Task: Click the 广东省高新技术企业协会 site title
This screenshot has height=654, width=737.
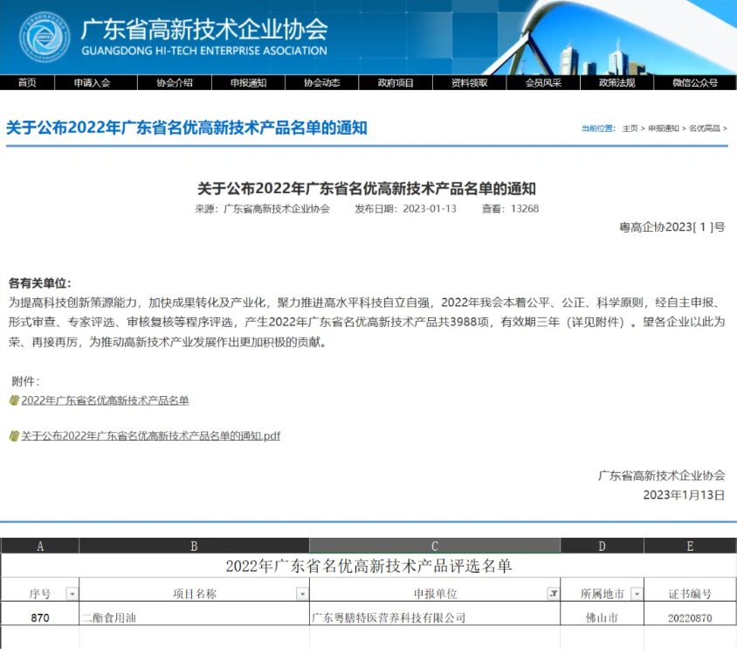Action: (x=204, y=29)
